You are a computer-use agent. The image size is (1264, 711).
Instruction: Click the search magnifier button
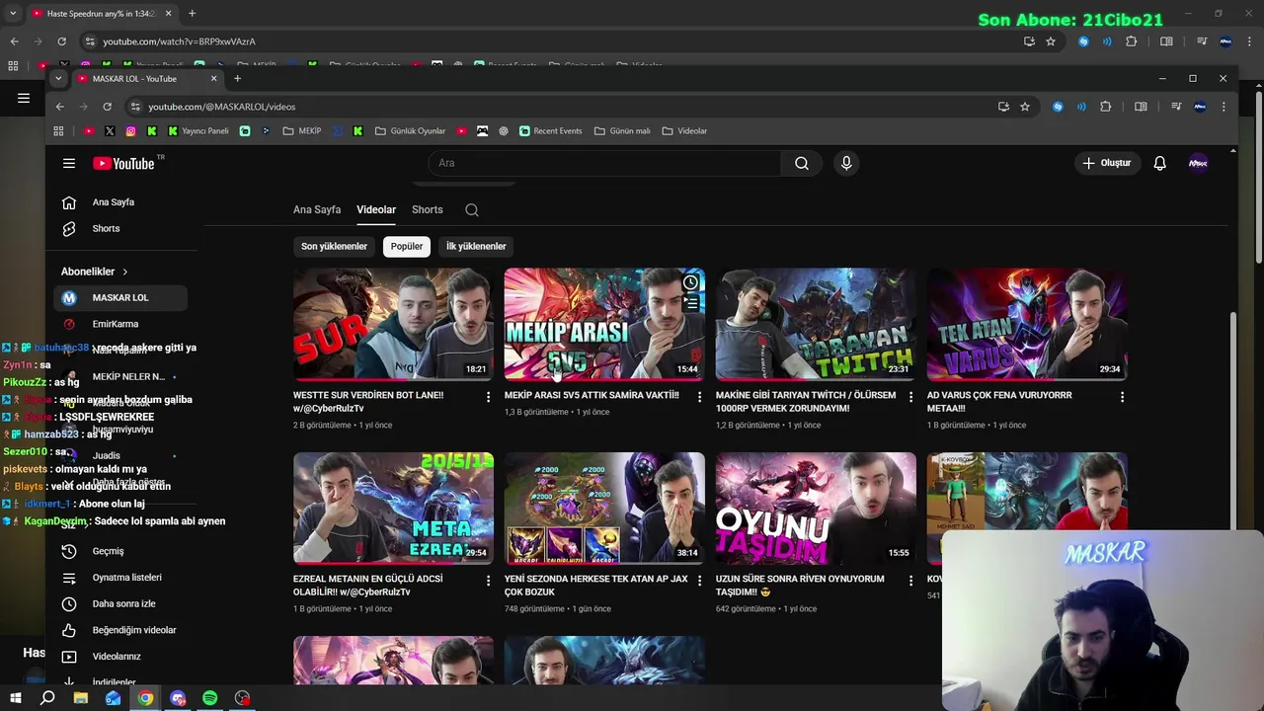[802, 163]
